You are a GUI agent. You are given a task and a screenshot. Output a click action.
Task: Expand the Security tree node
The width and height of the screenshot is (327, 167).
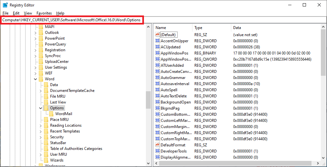41,137
